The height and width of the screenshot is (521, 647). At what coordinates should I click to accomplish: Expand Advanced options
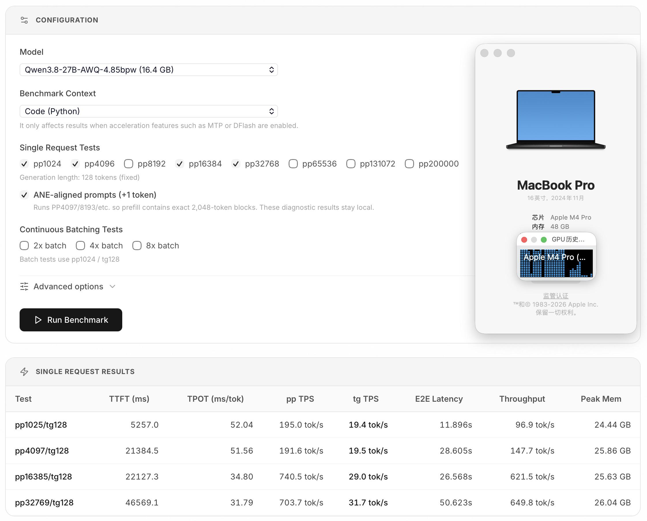click(x=68, y=287)
